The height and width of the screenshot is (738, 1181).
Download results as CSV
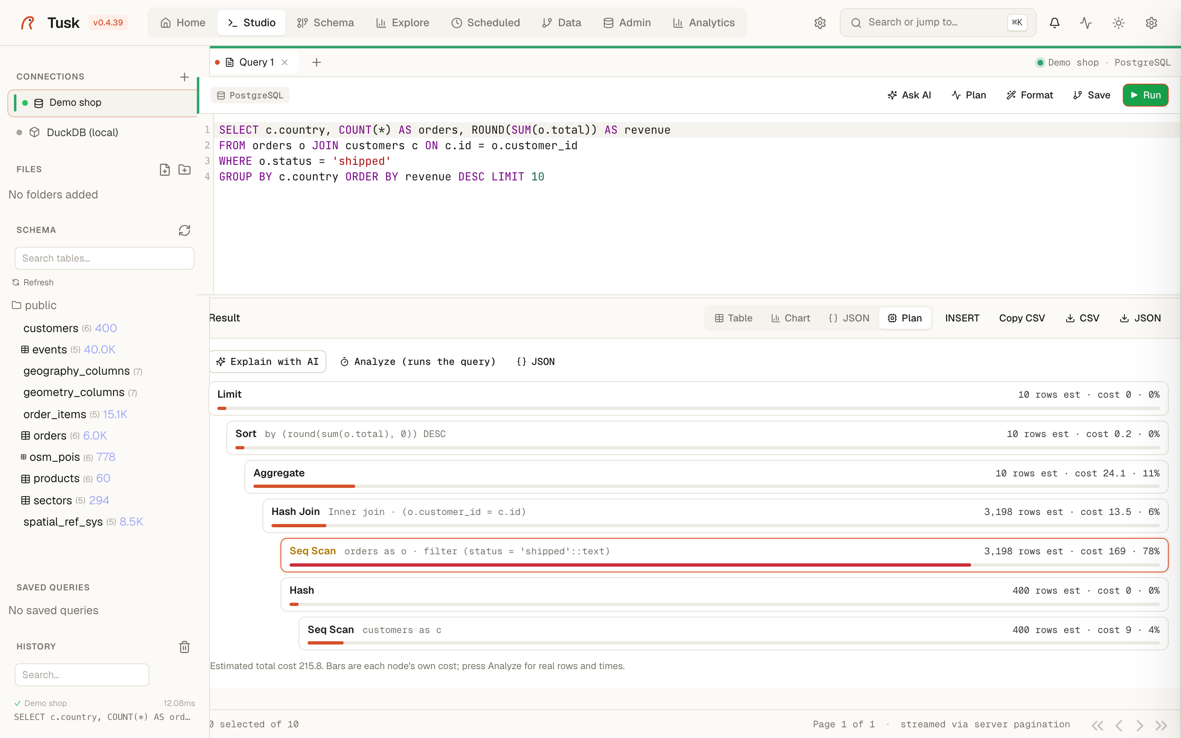point(1083,318)
